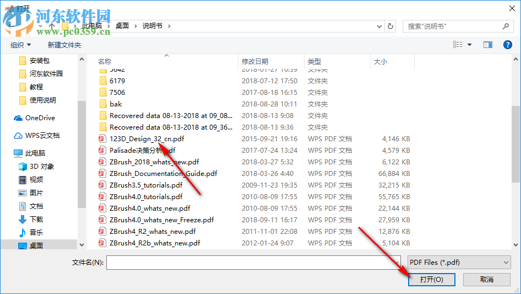Open view options dropdown arrow
Viewport: 521px width, 294px height.
pos(469,45)
